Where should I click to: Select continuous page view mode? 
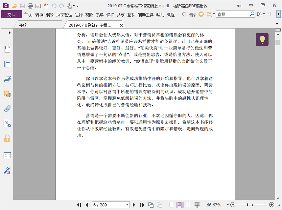click(x=180, y=205)
